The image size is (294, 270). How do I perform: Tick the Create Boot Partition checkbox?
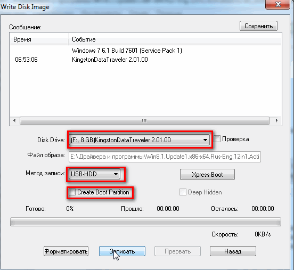click(x=72, y=192)
